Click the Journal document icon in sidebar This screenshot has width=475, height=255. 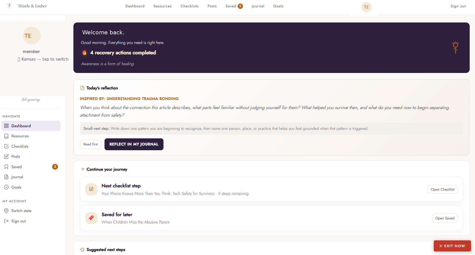pos(6,177)
